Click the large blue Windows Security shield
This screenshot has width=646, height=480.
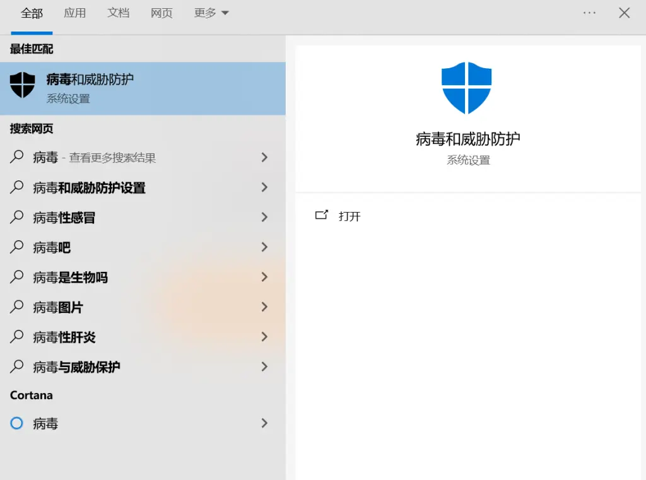[466, 88]
